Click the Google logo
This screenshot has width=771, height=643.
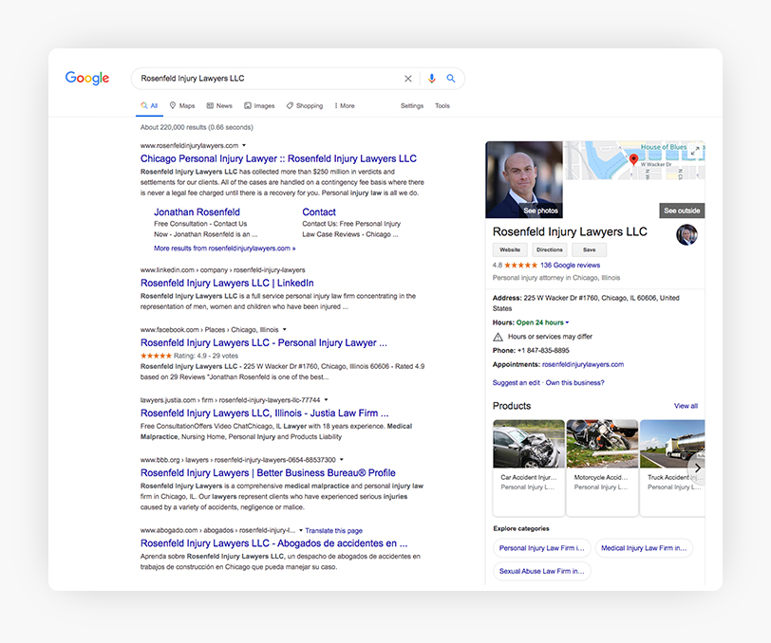87,79
